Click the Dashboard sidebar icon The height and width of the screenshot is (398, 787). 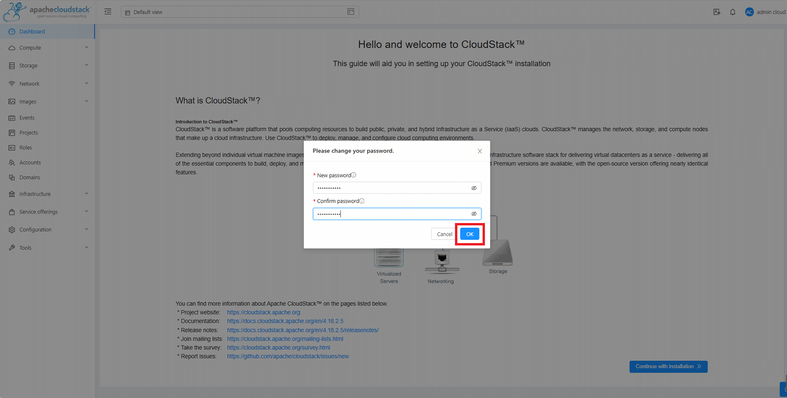[x=12, y=32]
